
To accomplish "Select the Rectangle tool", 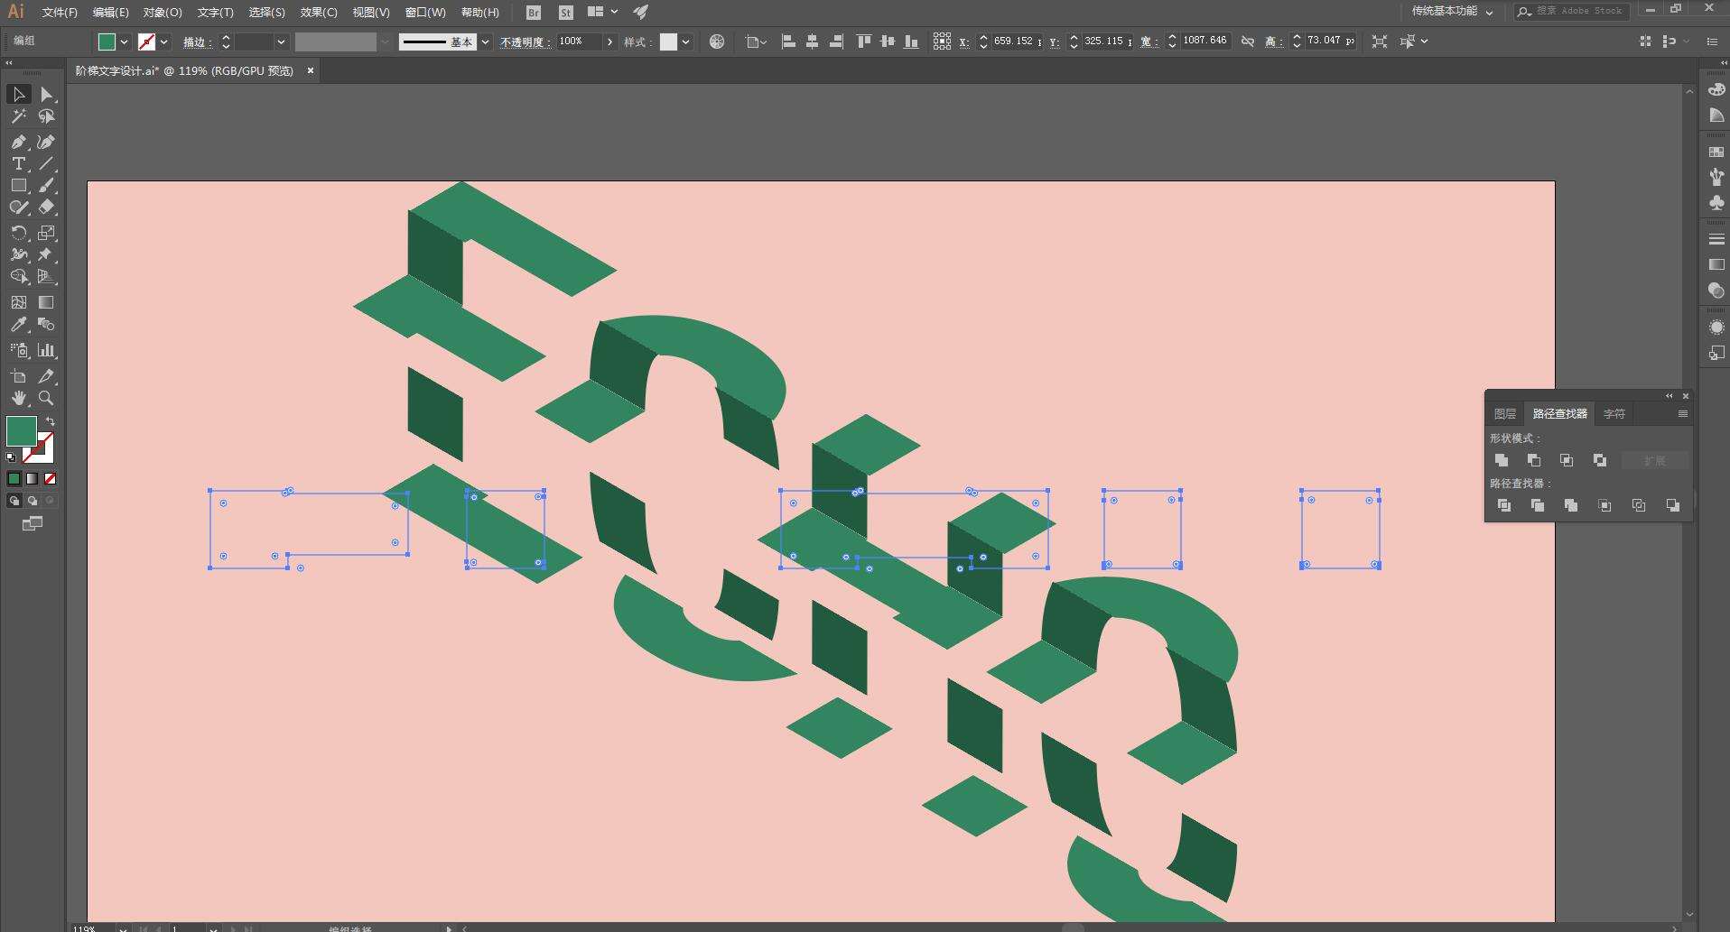I will [18, 185].
